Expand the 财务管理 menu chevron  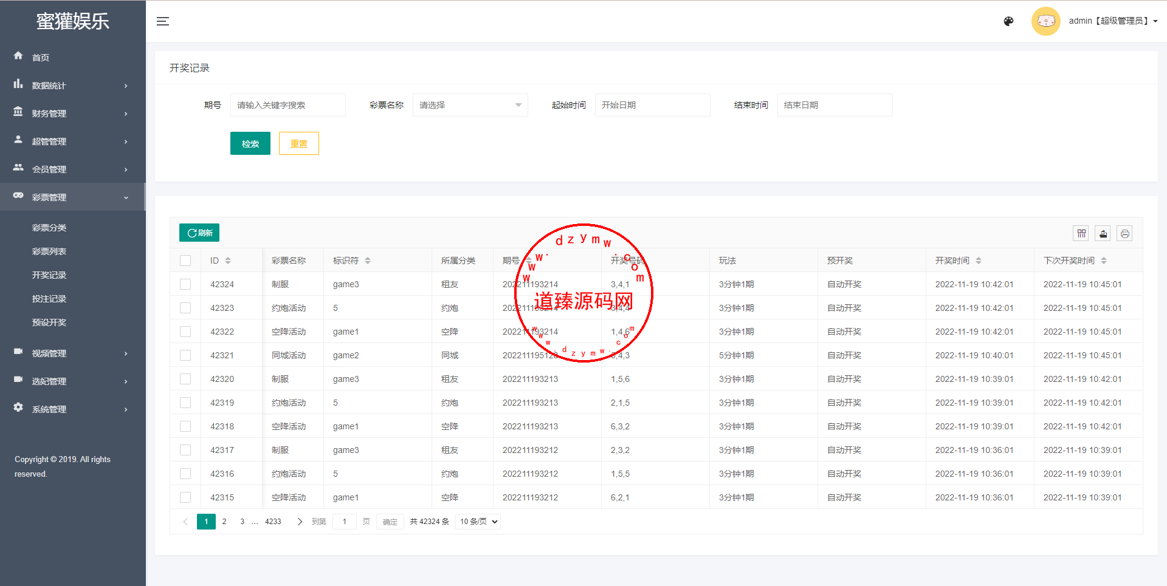click(126, 114)
